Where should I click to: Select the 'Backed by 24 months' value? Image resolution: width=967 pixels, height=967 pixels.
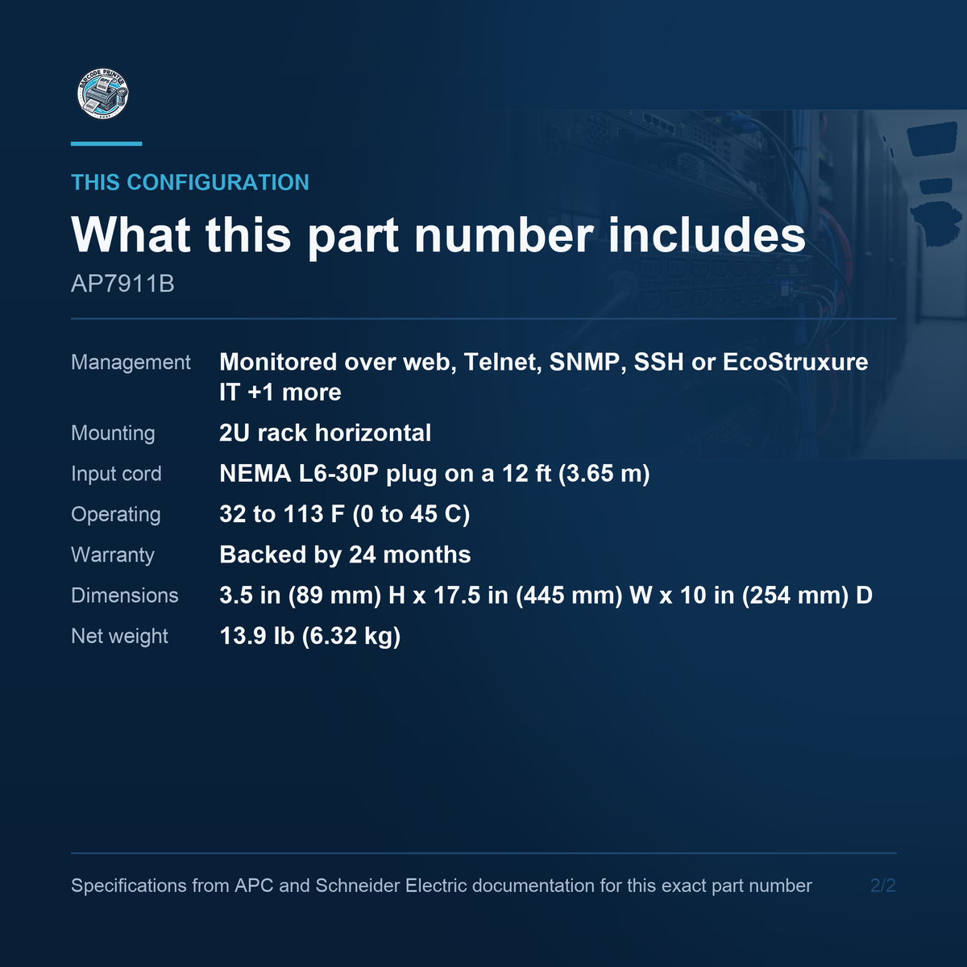click(x=345, y=554)
